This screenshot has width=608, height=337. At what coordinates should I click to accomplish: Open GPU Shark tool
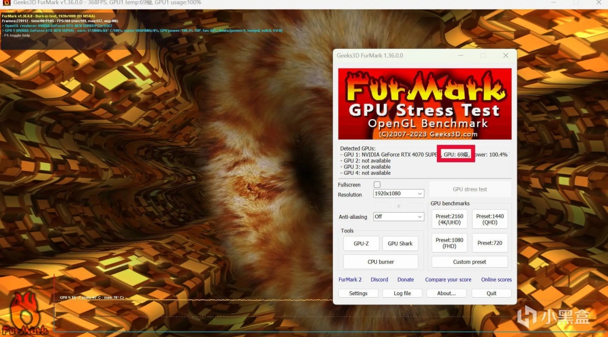(x=400, y=243)
